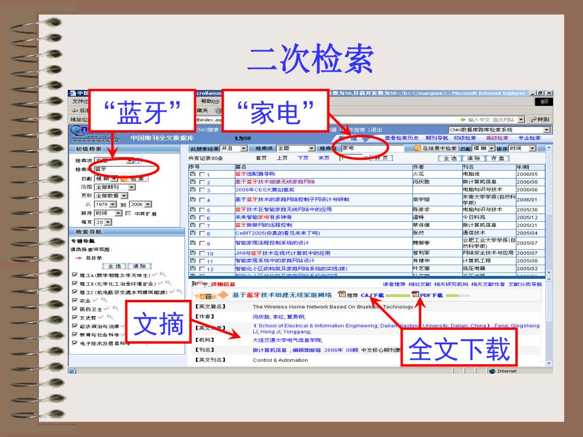Uncheck the 医药卫生 category checkbox
Viewport: 583px width, 437px height.
pos(75,309)
